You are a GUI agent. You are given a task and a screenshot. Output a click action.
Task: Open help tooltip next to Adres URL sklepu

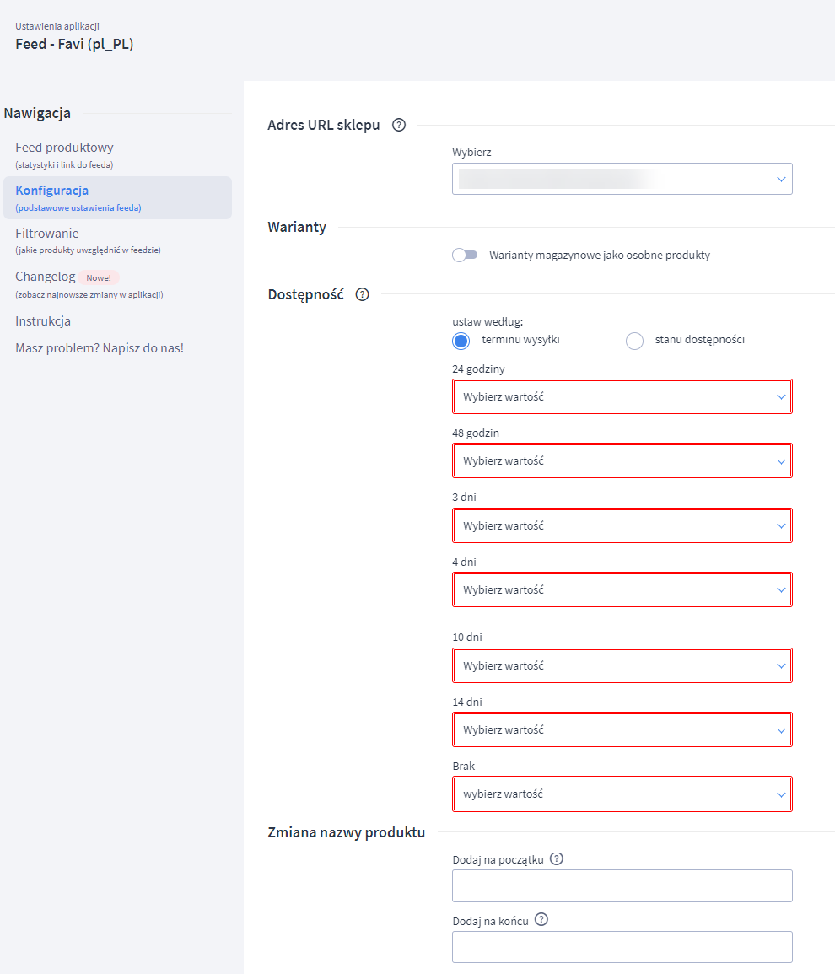(398, 124)
